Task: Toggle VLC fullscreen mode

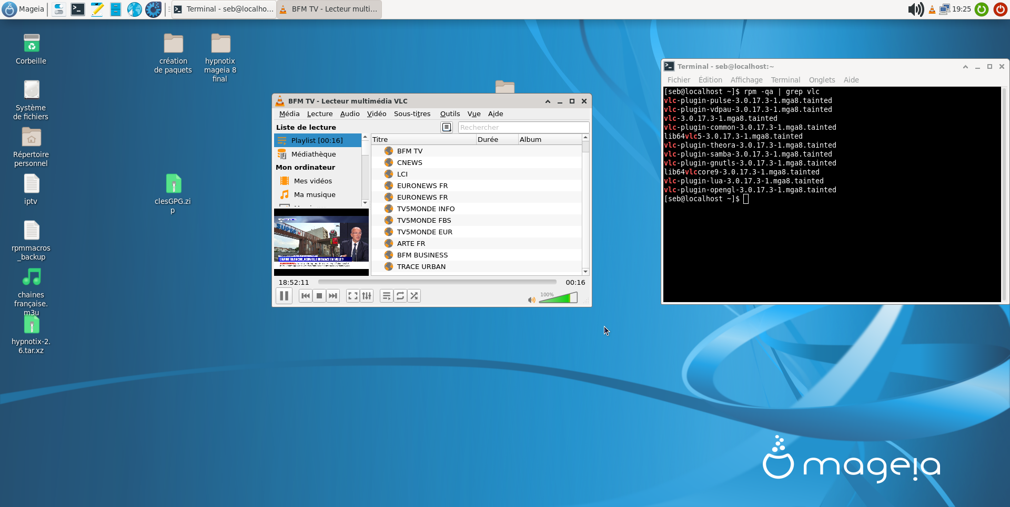Action: click(353, 296)
